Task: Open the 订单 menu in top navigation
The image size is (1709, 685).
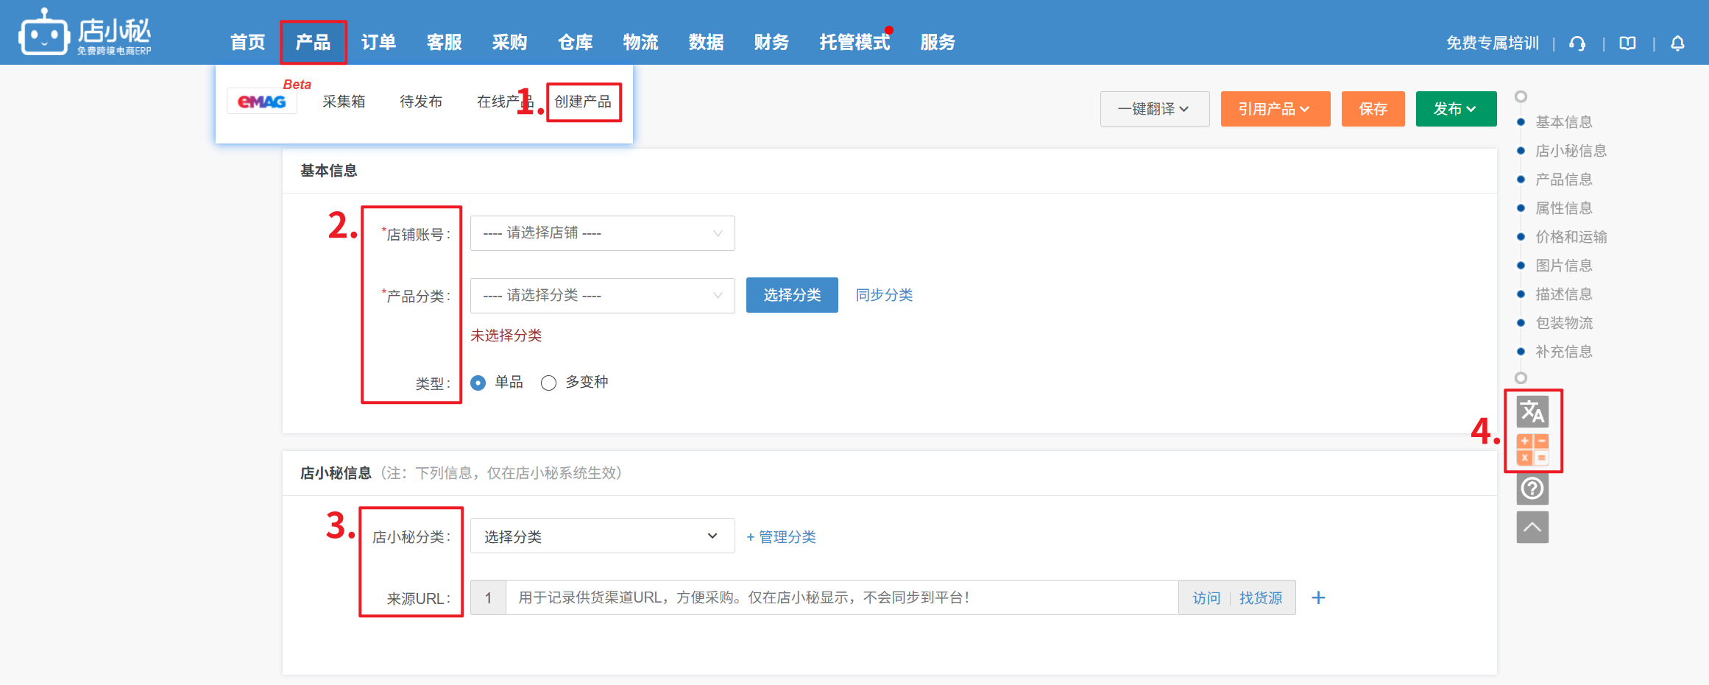Action: tap(378, 43)
